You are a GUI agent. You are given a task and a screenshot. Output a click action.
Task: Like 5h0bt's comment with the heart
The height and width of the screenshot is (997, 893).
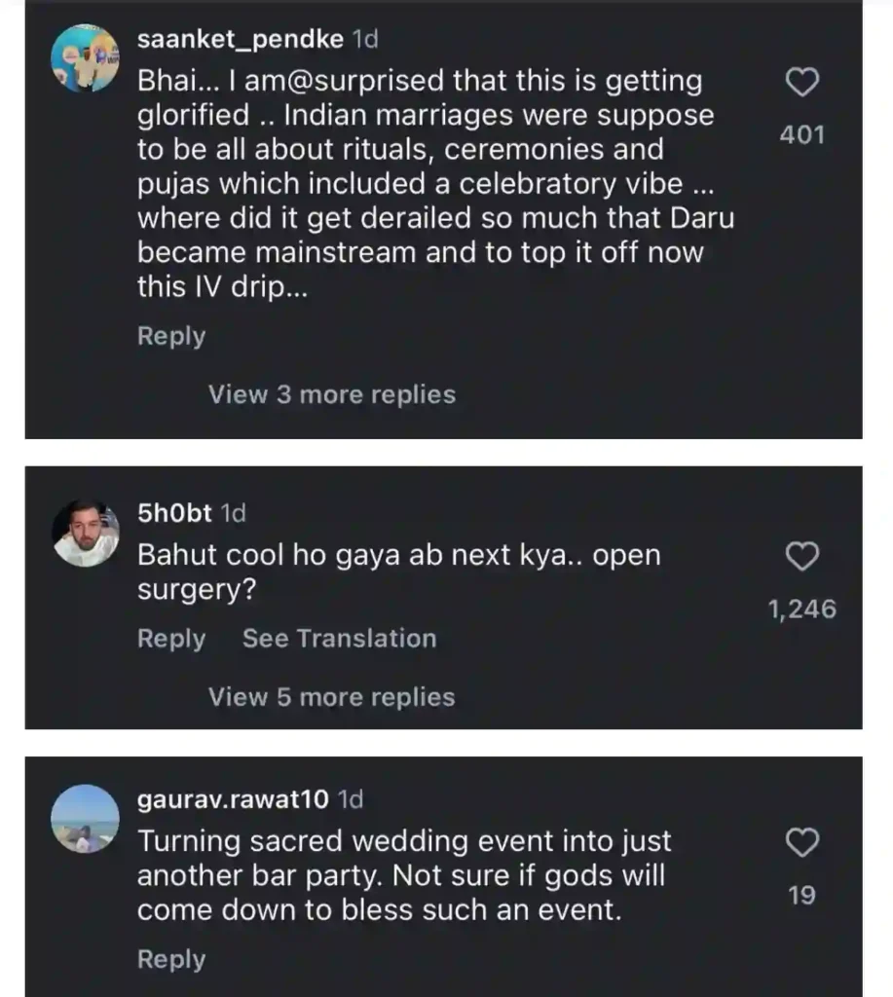[x=801, y=558]
